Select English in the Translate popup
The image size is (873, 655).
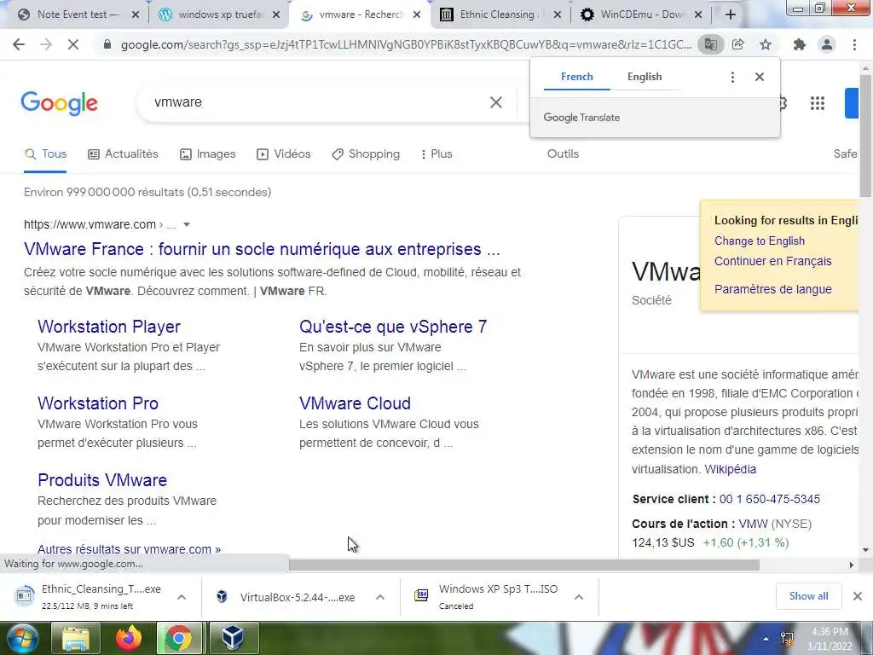click(645, 77)
